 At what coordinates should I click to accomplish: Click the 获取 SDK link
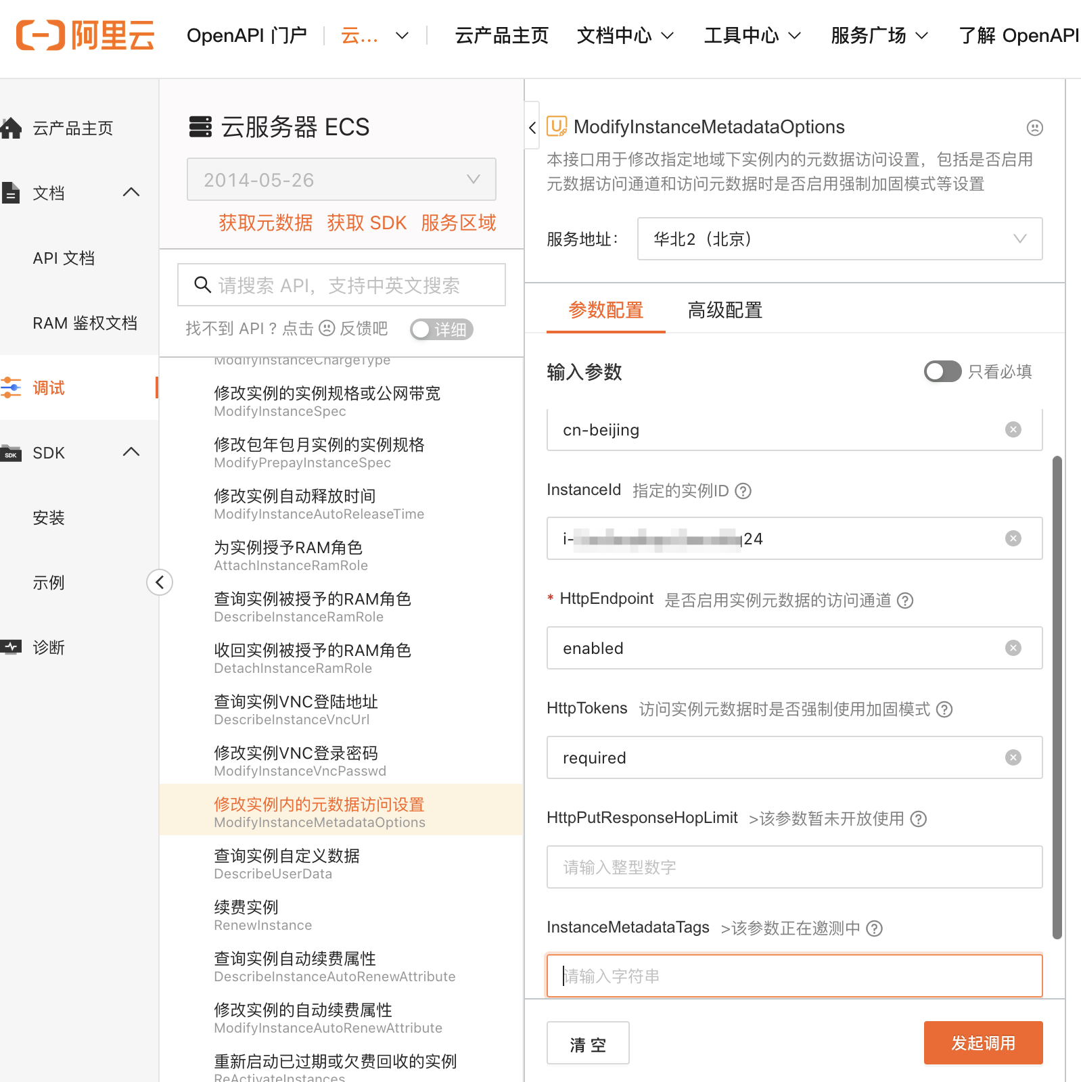[367, 222]
